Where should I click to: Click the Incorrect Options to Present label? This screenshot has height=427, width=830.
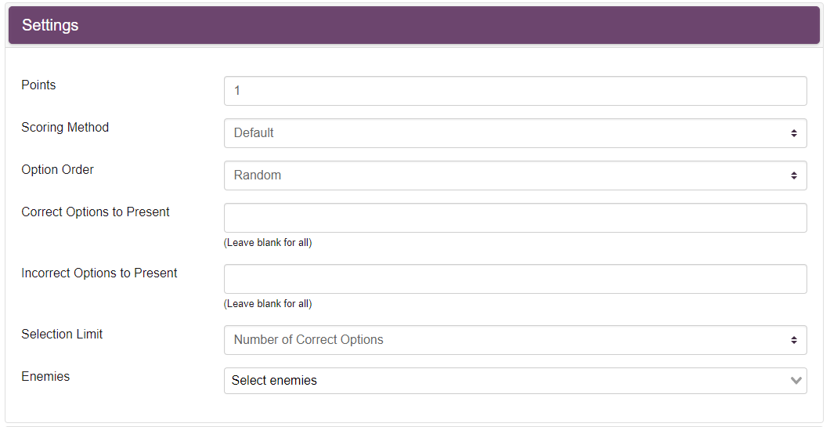pyautogui.click(x=99, y=273)
